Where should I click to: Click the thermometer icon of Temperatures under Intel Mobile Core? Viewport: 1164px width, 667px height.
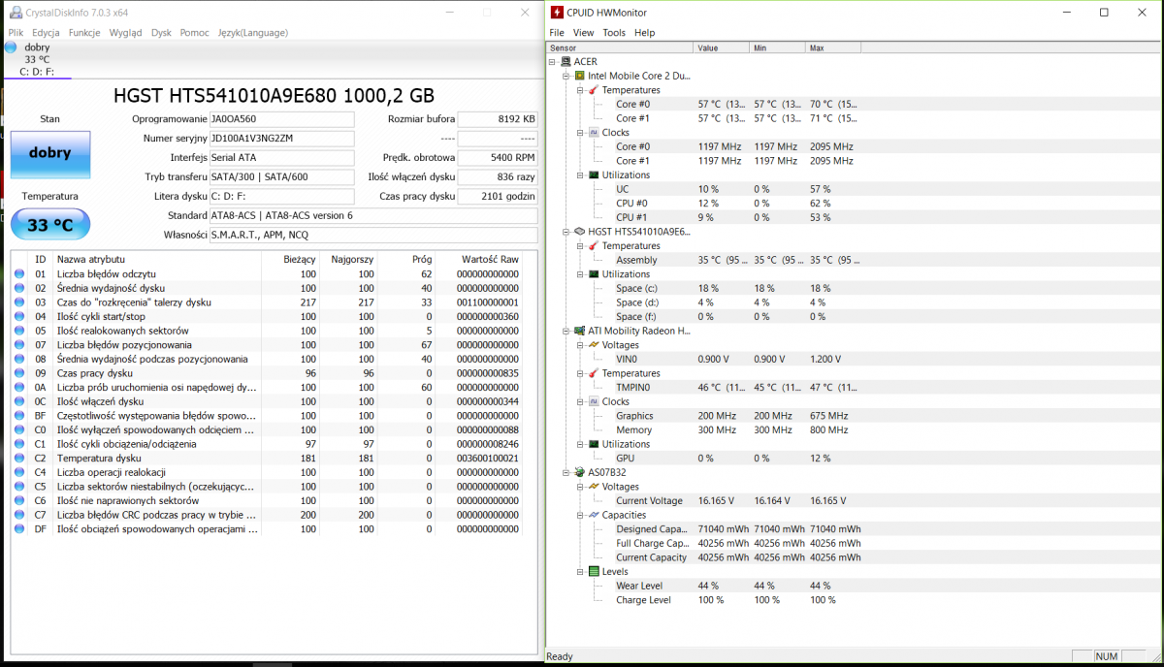coord(594,90)
